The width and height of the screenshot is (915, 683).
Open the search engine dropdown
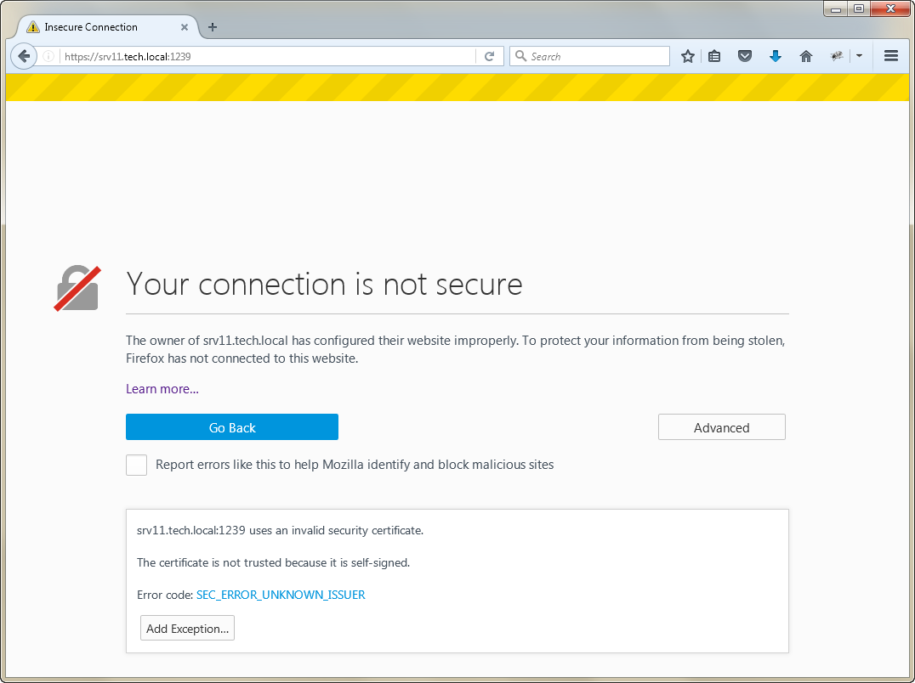click(521, 56)
